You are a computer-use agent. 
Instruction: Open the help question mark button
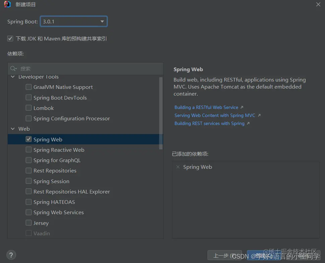[x=11, y=255]
